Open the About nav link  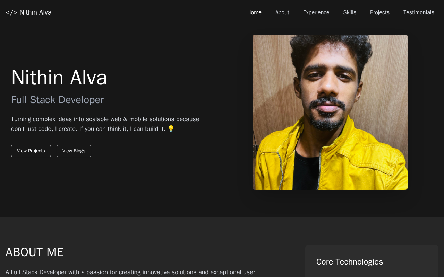[x=282, y=12]
